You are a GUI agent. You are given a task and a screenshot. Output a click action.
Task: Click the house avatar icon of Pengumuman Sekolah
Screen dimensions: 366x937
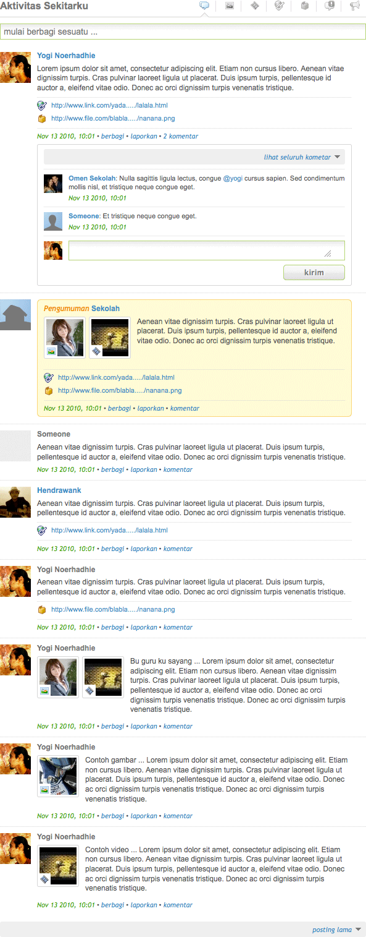click(x=15, y=315)
